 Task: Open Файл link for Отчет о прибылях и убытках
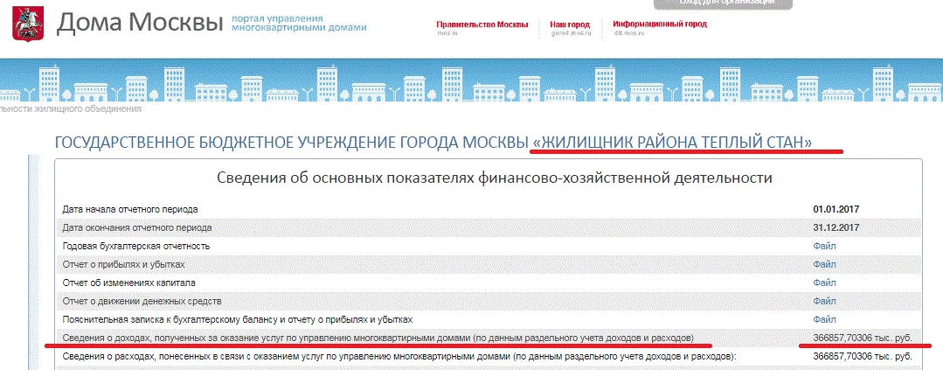(x=824, y=264)
